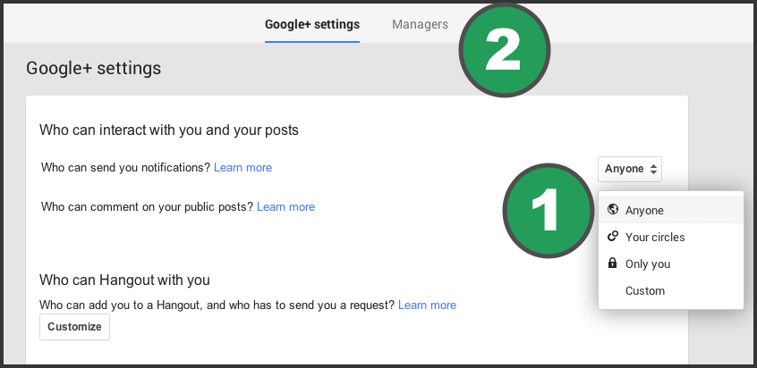Select the Custom option in dropdown

(670, 291)
